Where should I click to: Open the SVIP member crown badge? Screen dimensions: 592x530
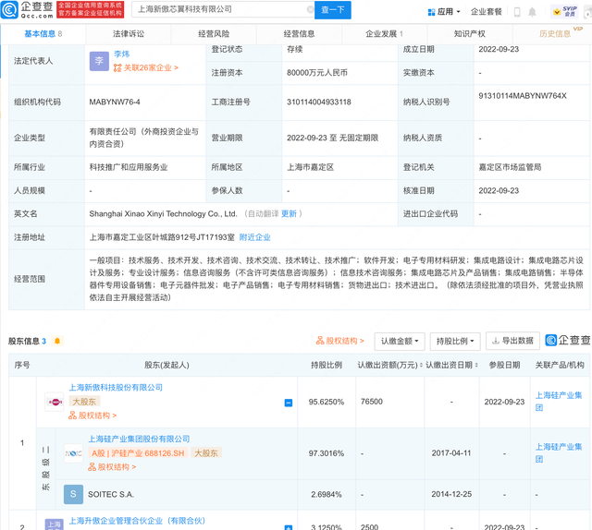(565, 11)
